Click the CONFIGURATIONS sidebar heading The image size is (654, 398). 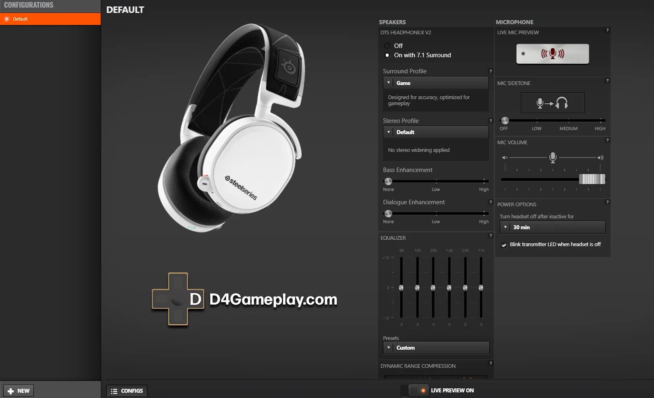[29, 5]
